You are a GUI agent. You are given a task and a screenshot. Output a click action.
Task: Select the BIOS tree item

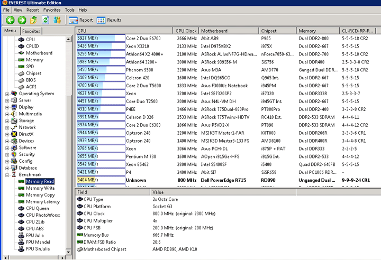tap(31, 80)
